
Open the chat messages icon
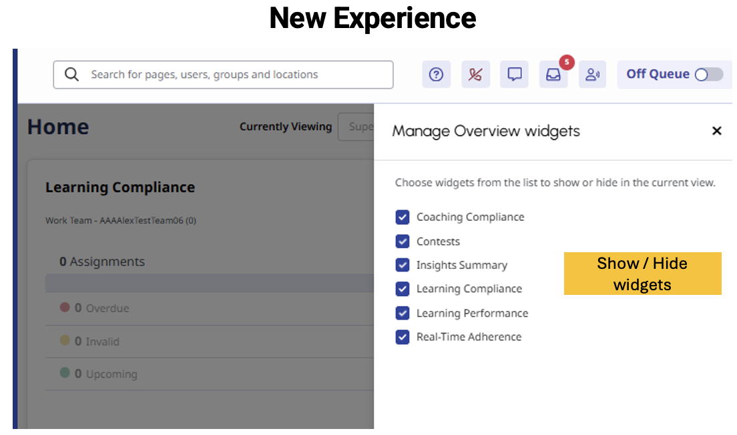(x=515, y=75)
